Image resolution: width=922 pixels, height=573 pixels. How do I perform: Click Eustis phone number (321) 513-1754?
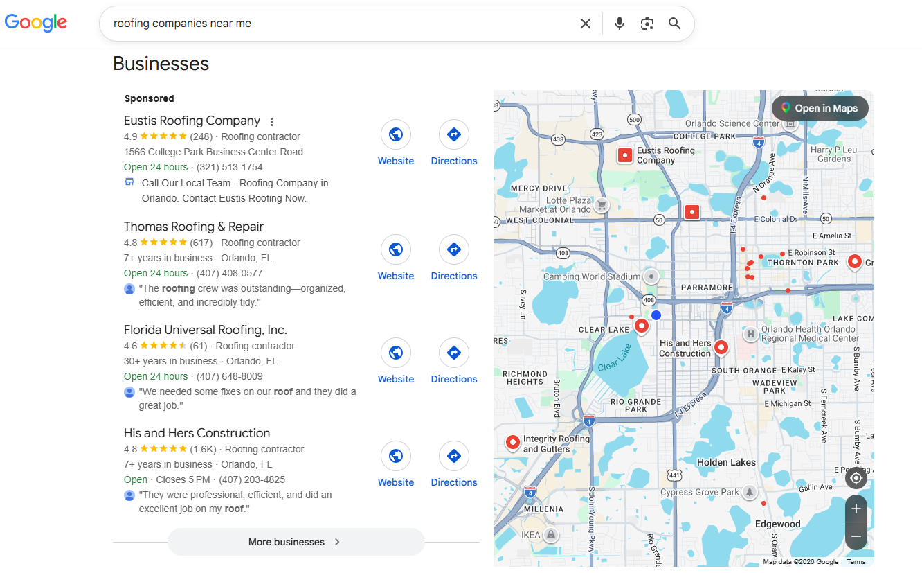point(230,167)
